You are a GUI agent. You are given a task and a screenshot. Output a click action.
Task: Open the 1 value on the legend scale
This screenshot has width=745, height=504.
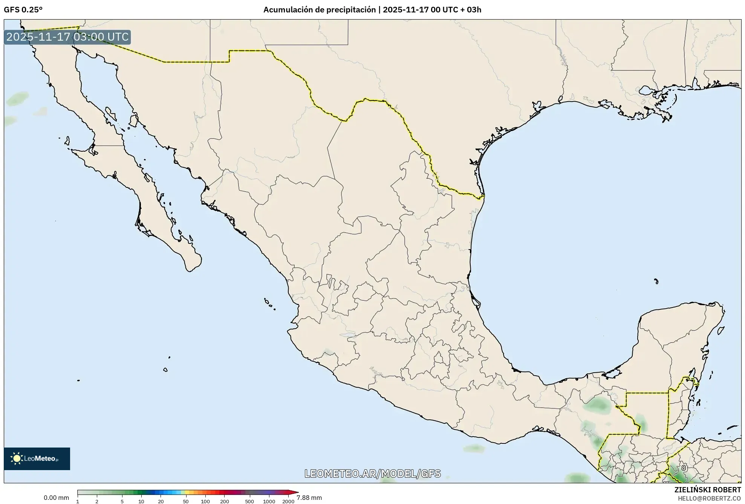(77, 501)
